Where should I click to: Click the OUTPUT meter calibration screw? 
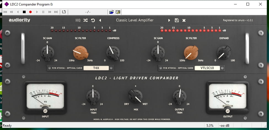[x=228, y=111]
